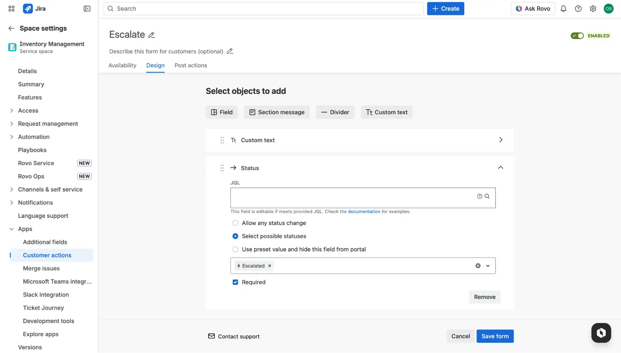Viewport: 621px width, 353px height.
Task: Collapse the left sidebar panel
Action: (87, 9)
